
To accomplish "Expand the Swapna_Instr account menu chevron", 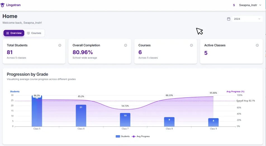I will (x=260, y=5).
